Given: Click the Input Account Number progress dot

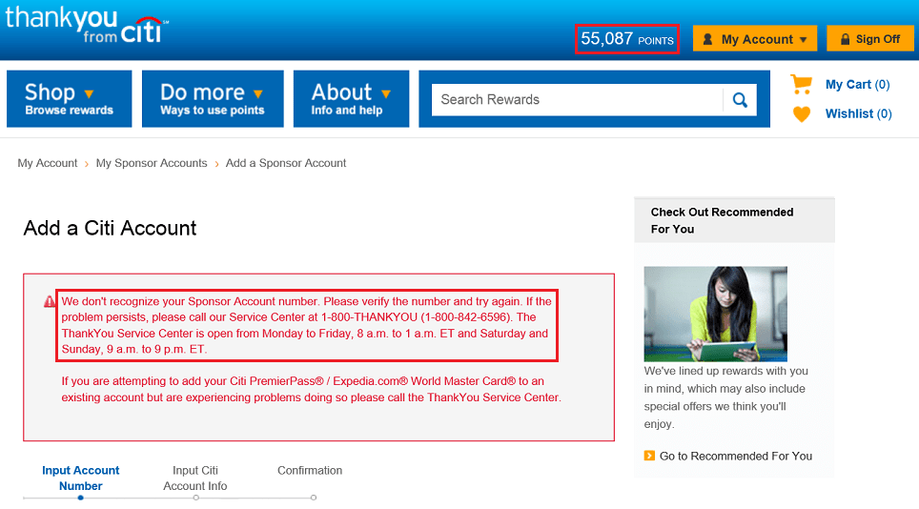Looking at the screenshot, I should pos(80,498).
